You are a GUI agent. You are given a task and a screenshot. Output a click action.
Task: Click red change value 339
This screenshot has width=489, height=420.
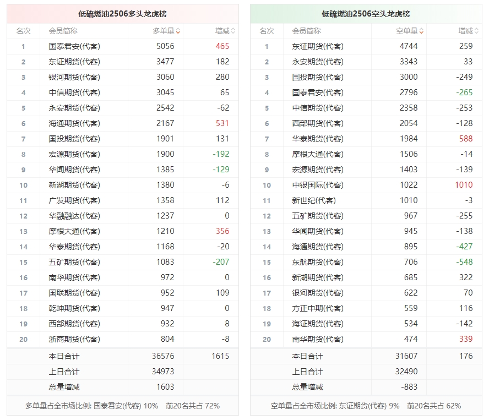click(466, 339)
